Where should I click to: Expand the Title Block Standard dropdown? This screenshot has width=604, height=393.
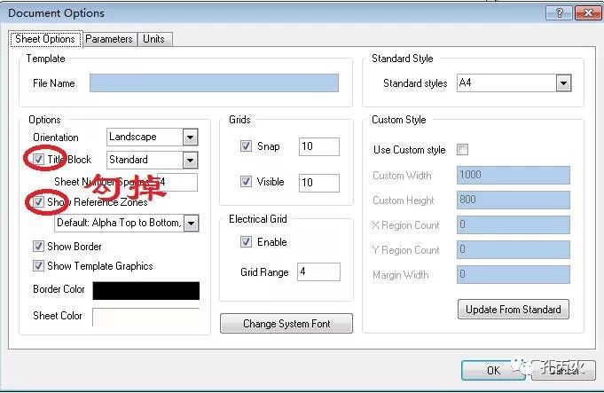pyautogui.click(x=190, y=161)
